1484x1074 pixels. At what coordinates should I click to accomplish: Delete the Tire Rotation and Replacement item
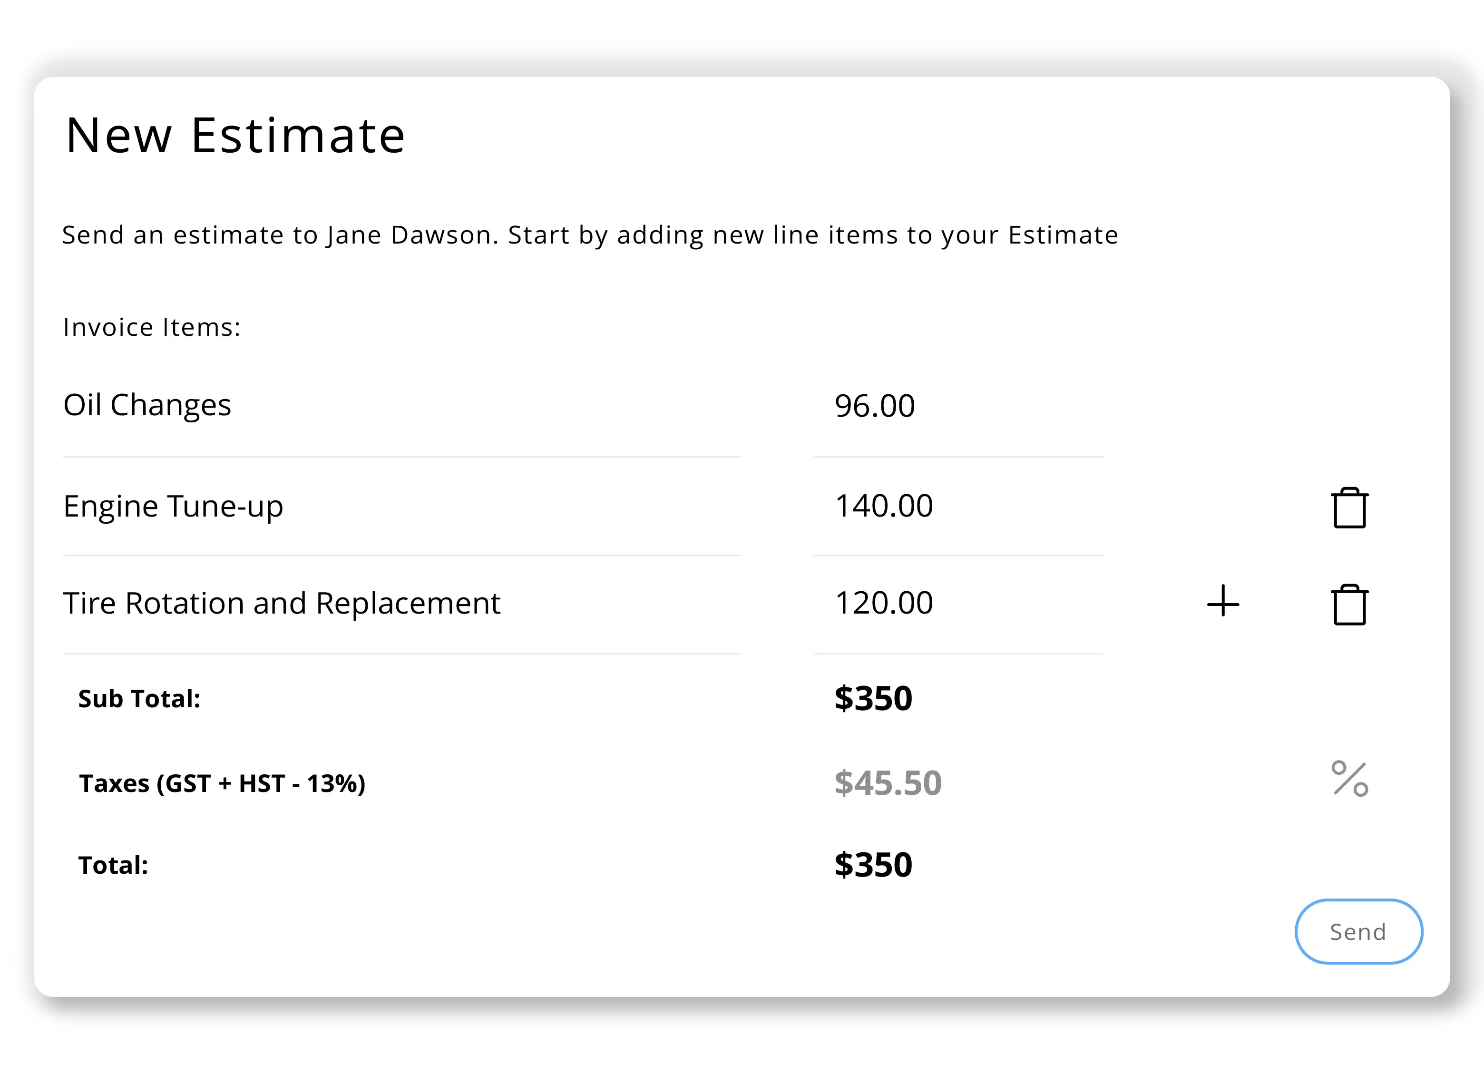tap(1349, 605)
